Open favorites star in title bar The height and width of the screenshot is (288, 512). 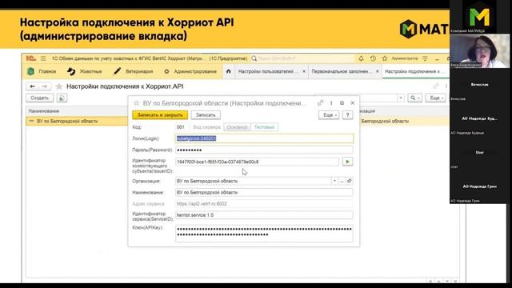coord(385,58)
